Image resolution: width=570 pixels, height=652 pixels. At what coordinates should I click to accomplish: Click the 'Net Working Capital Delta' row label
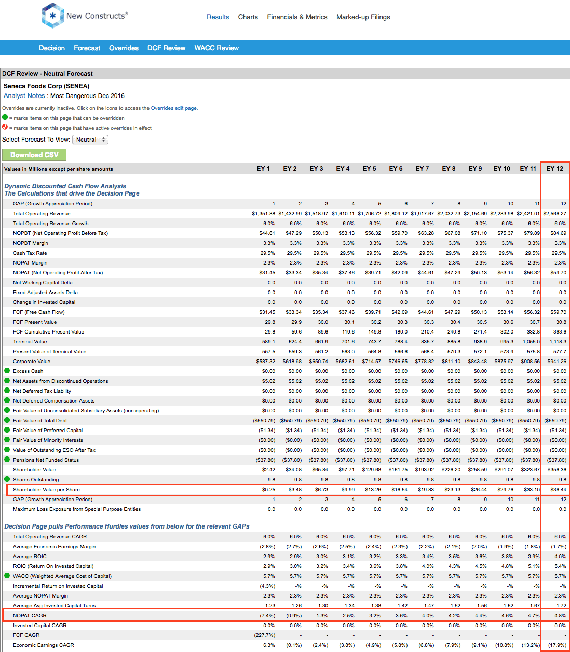tap(43, 283)
